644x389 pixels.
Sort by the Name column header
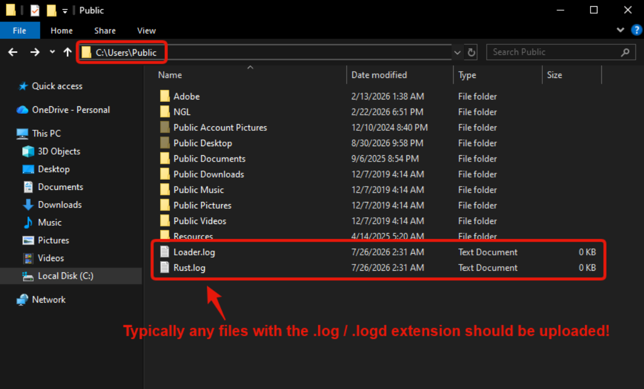170,75
